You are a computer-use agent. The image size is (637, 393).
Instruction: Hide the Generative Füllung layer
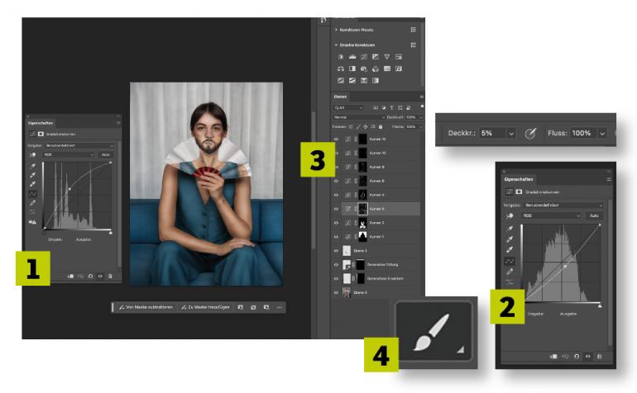[x=336, y=264]
